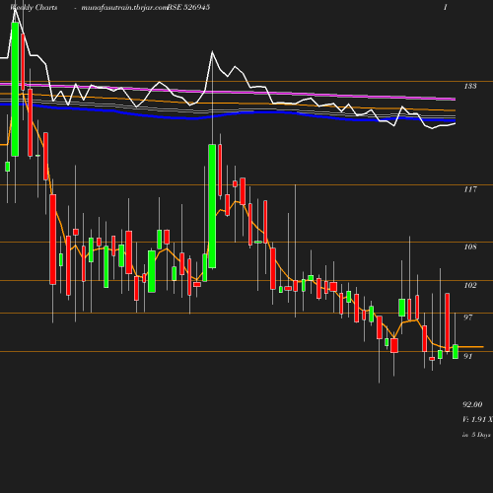
Task: Click the tallest green candle at far left
Action: click(x=15, y=89)
